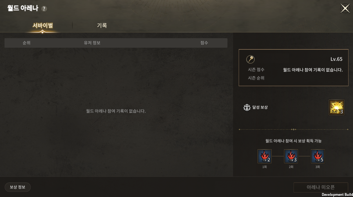Click the 시즌 점수 label

point(256,70)
